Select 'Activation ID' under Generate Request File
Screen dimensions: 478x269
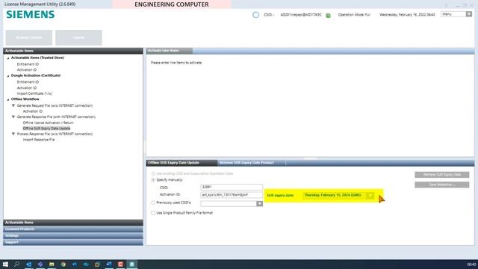coord(33,111)
